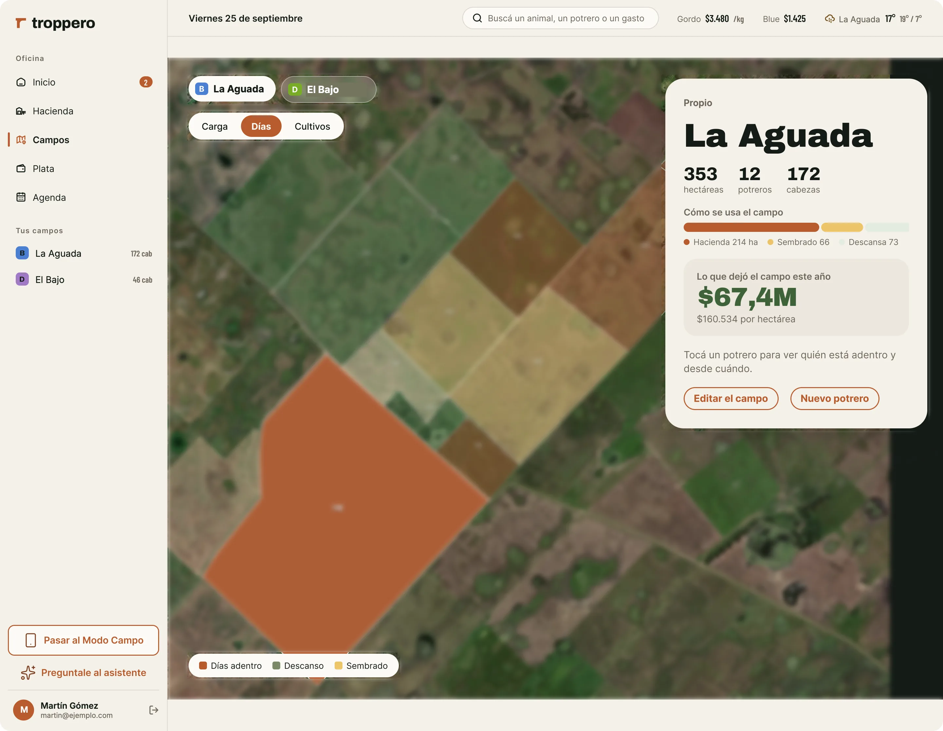This screenshot has width=943, height=731.
Task: Click the Gordo $3.480 /kg price
Action: (710, 19)
